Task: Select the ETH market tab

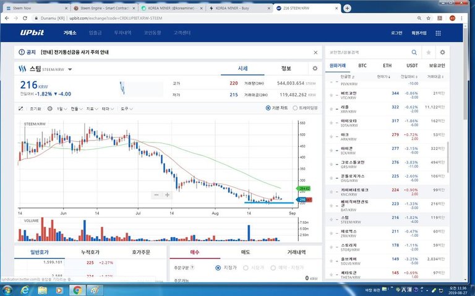Action: tap(387, 65)
